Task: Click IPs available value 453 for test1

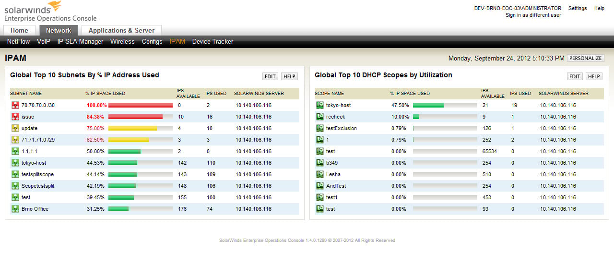Action: tap(487, 197)
